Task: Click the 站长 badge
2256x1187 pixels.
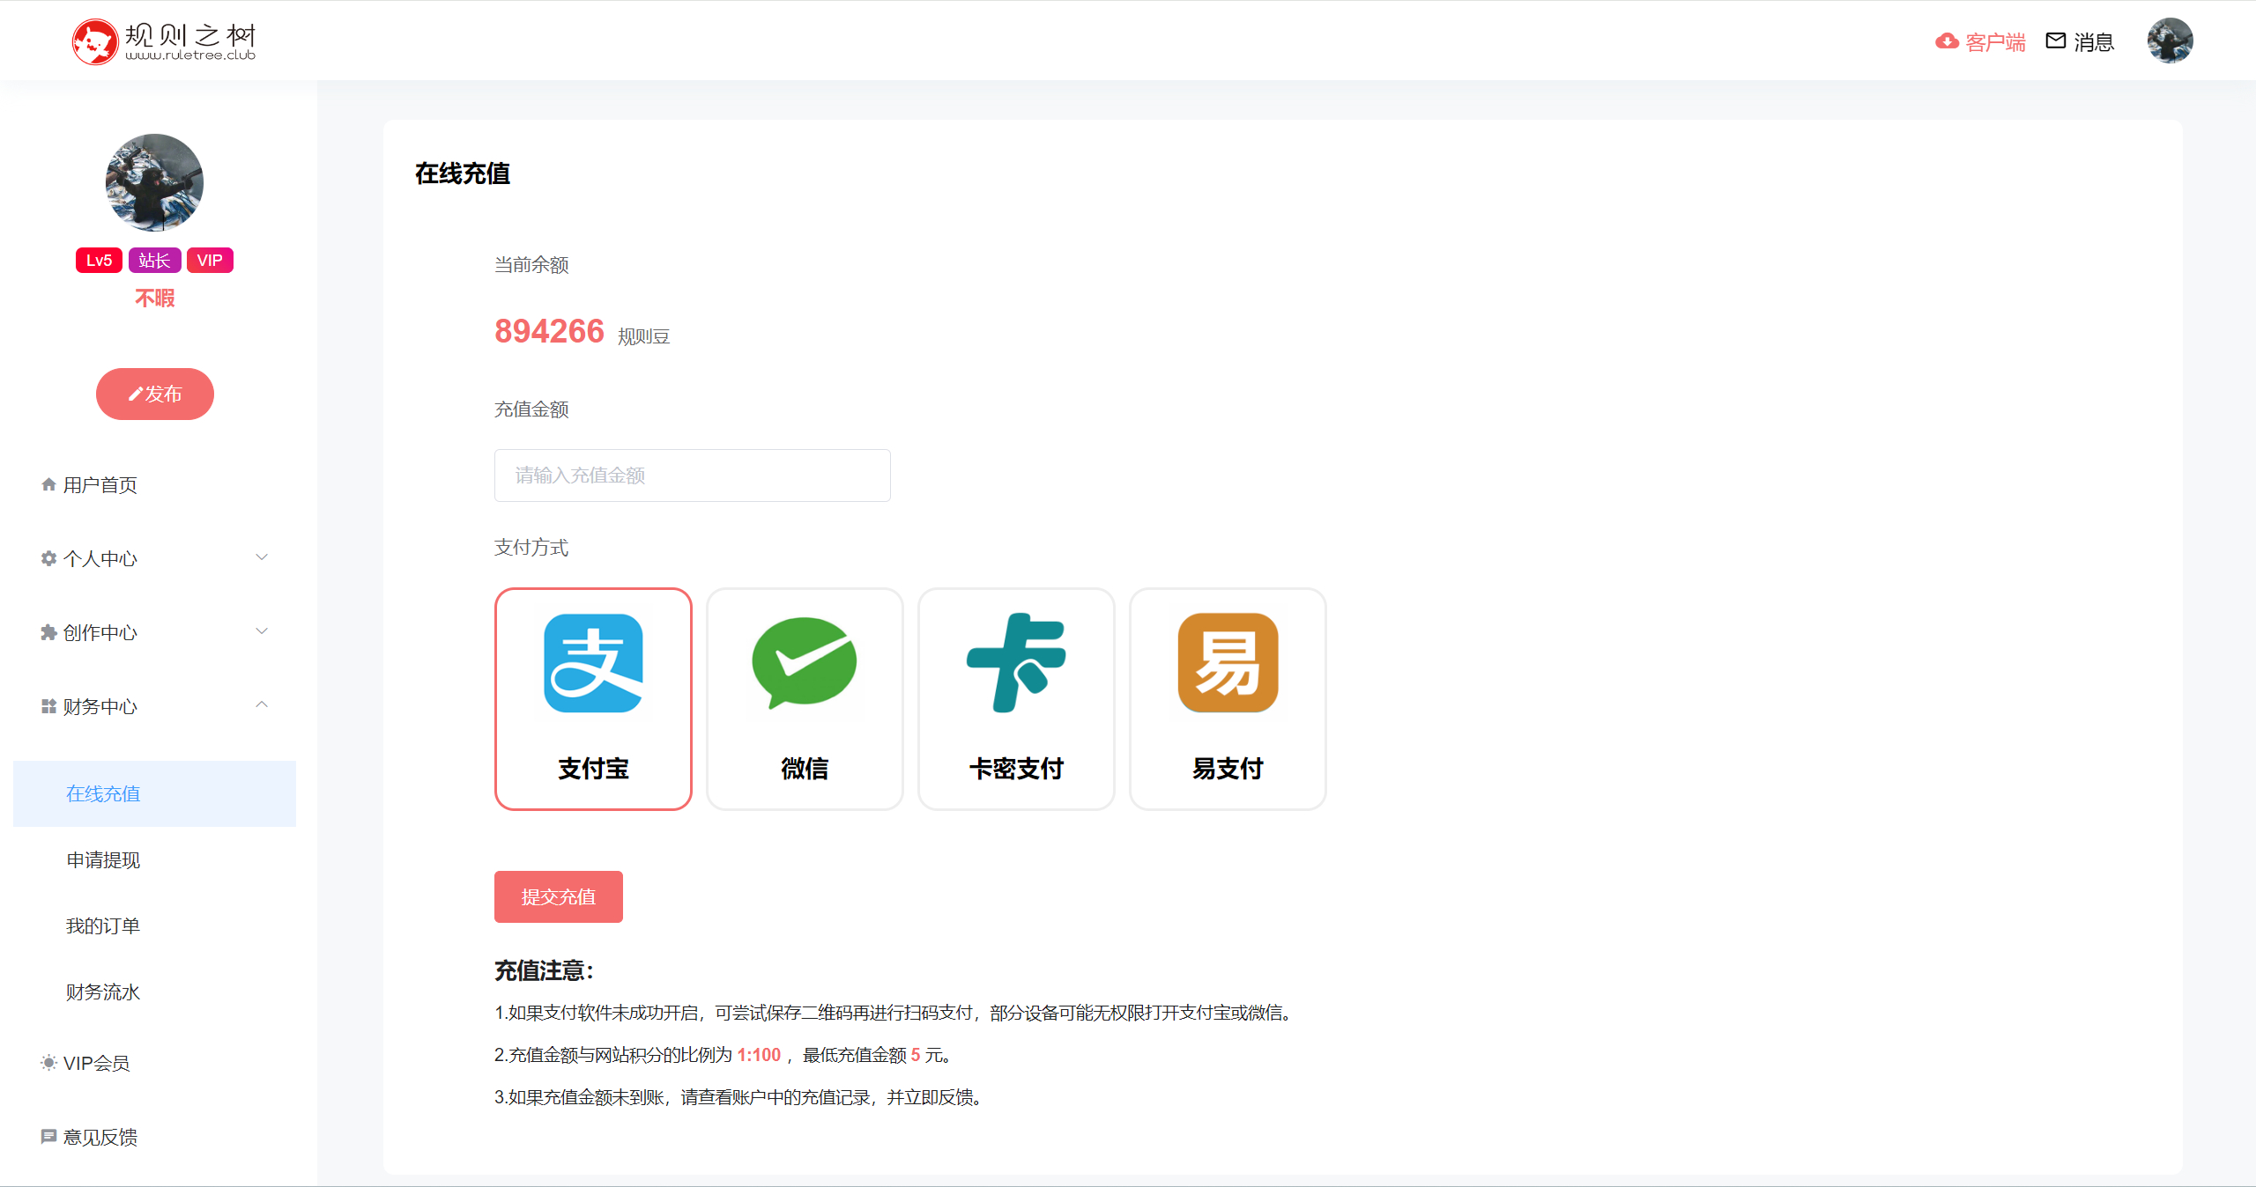Action: 154,261
